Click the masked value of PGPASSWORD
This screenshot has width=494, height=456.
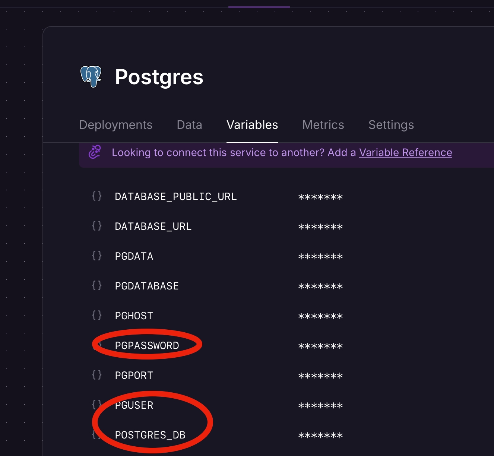point(320,346)
